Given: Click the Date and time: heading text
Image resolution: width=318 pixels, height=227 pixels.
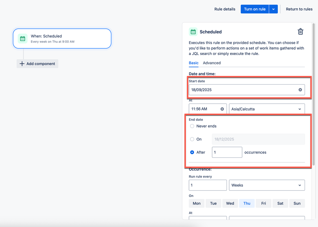Looking at the screenshot, I should pos(202,74).
